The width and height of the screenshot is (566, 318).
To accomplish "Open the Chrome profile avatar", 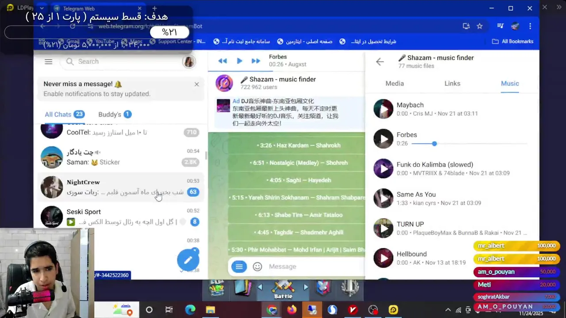I will (x=515, y=26).
